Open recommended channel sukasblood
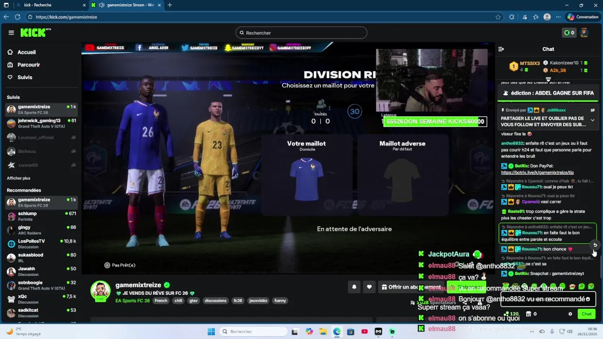Viewport: 603px width, 339px height. point(41,258)
